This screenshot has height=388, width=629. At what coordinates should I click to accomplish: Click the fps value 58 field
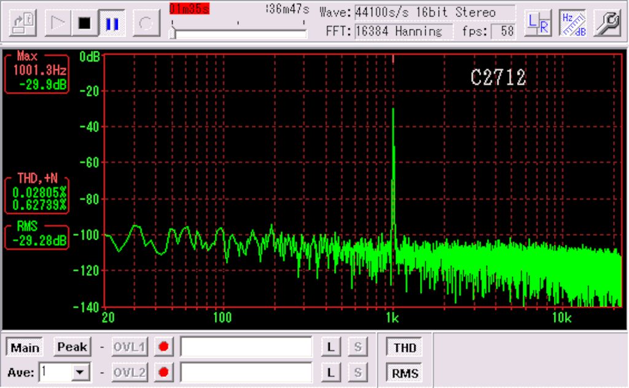504,31
